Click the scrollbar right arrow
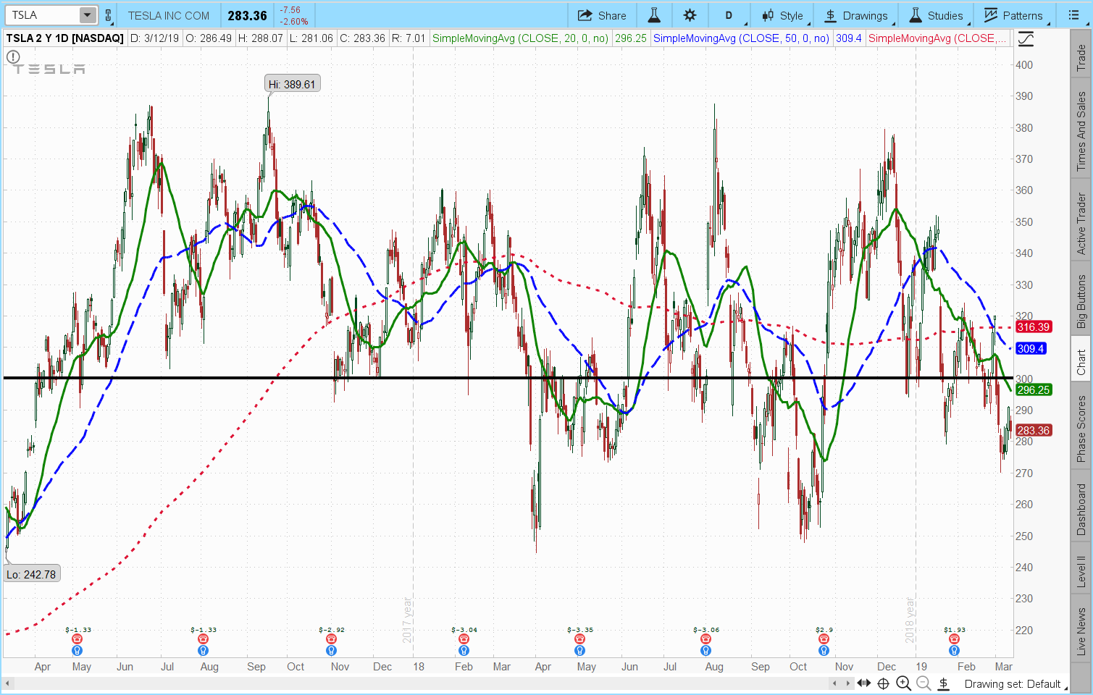 tap(848, 683)
